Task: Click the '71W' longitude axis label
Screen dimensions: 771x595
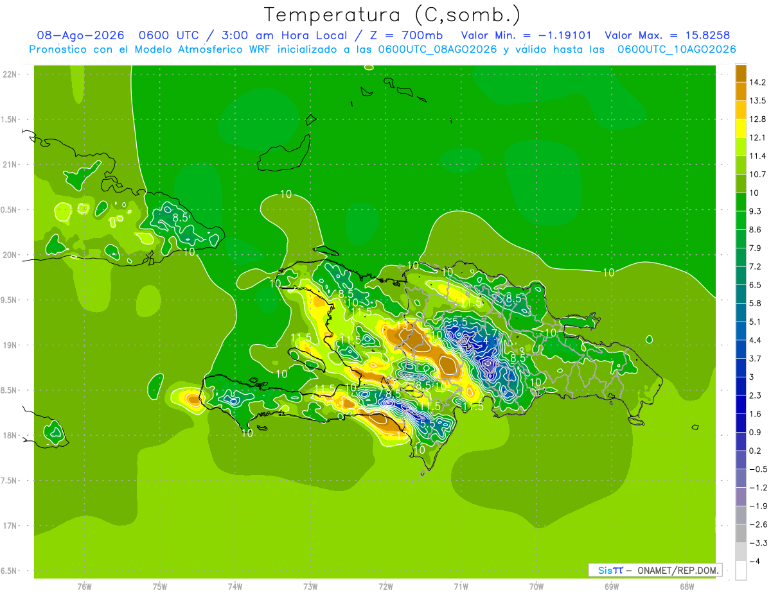Action: coord(461,587)
